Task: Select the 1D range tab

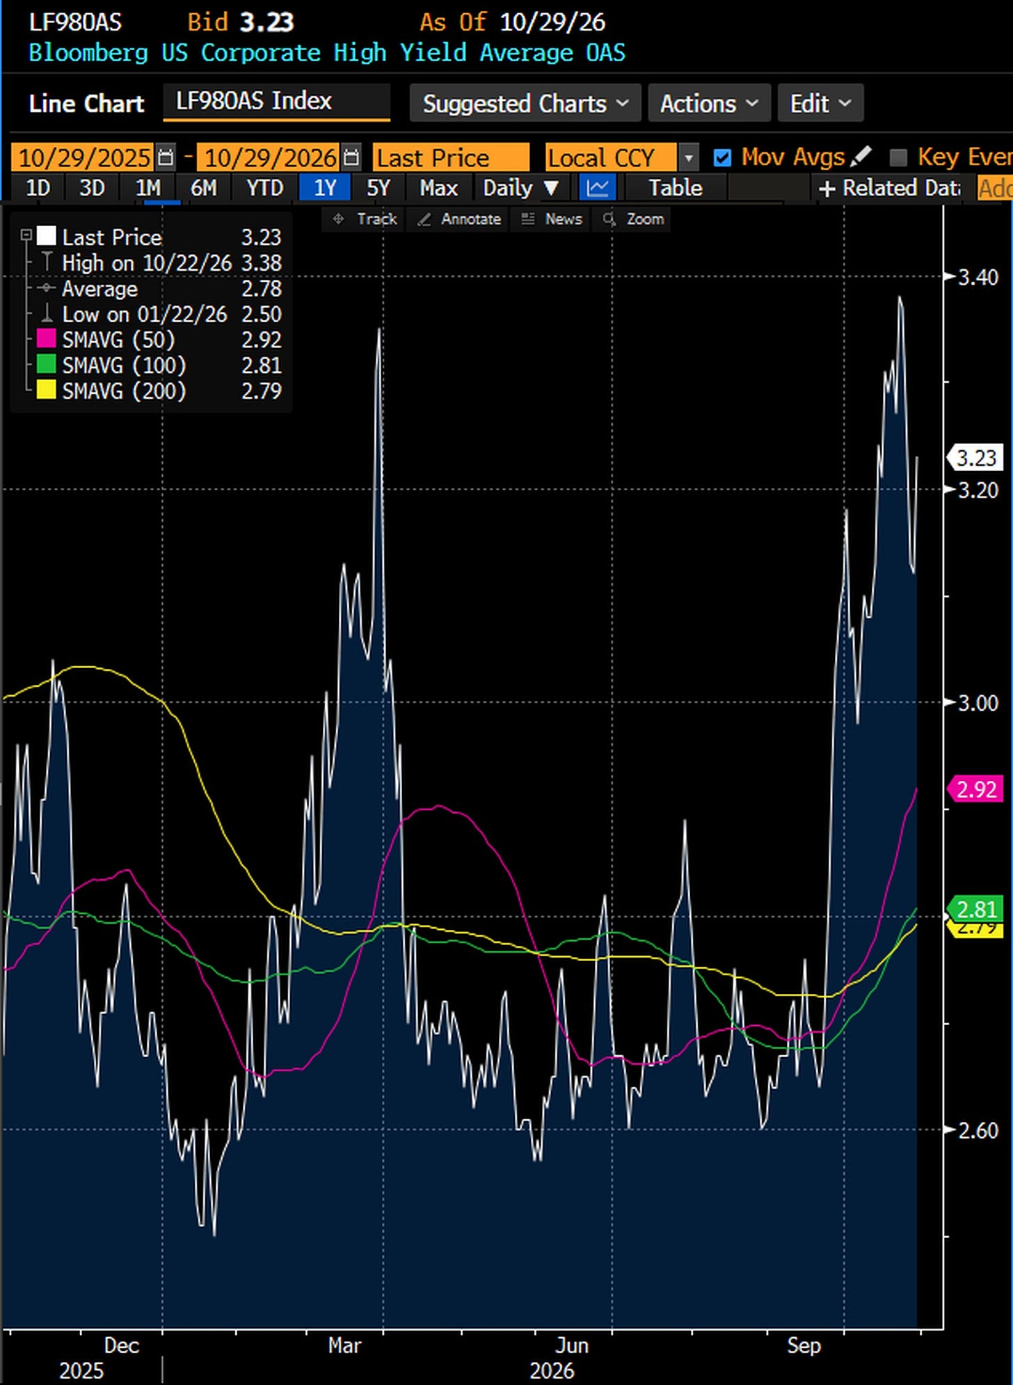Action: tap(38, 188)
